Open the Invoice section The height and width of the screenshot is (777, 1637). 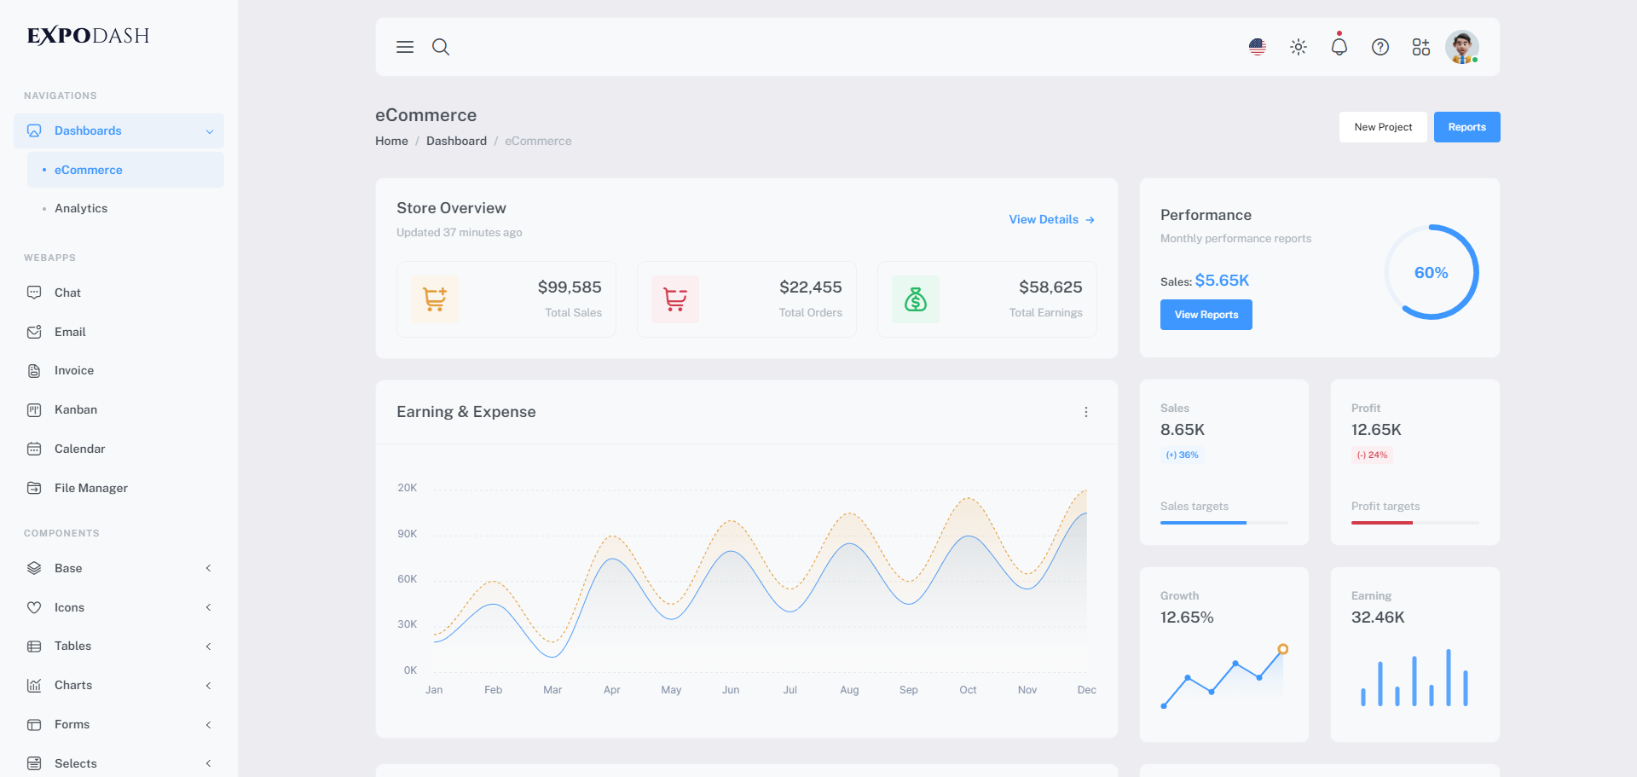73,370
